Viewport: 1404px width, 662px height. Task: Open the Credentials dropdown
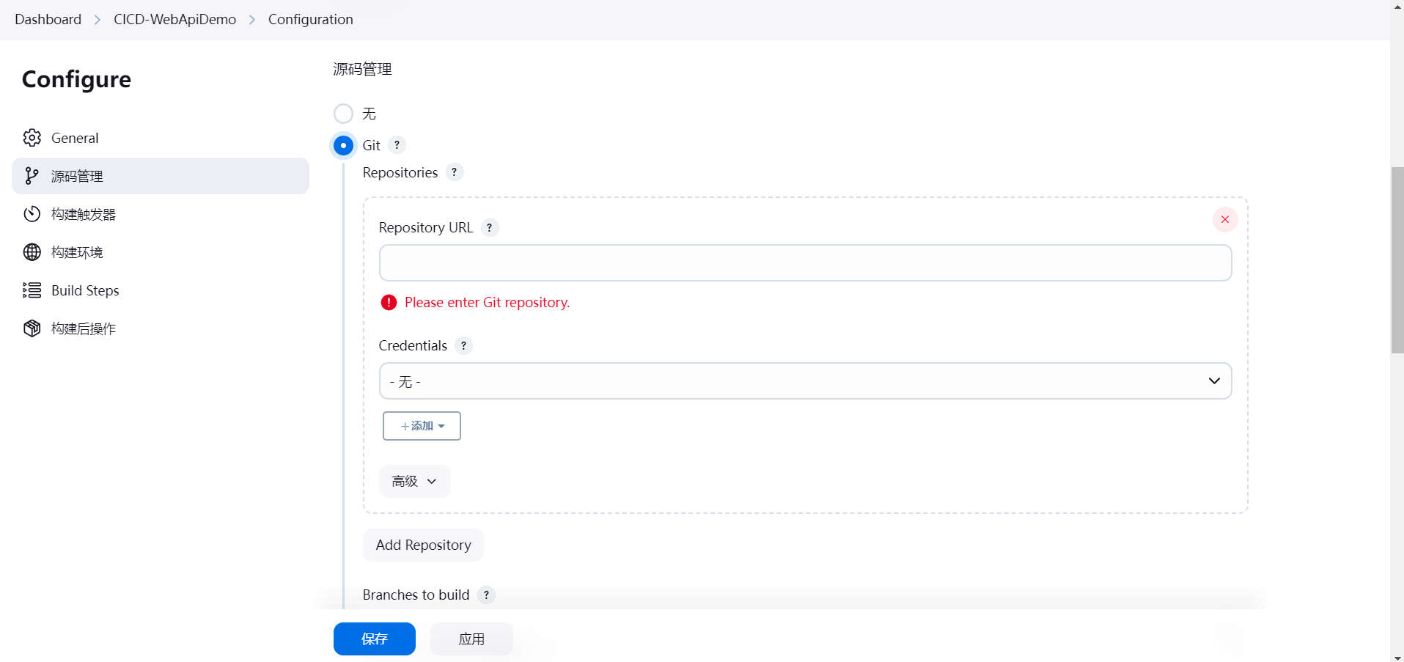tap(804, 381)
